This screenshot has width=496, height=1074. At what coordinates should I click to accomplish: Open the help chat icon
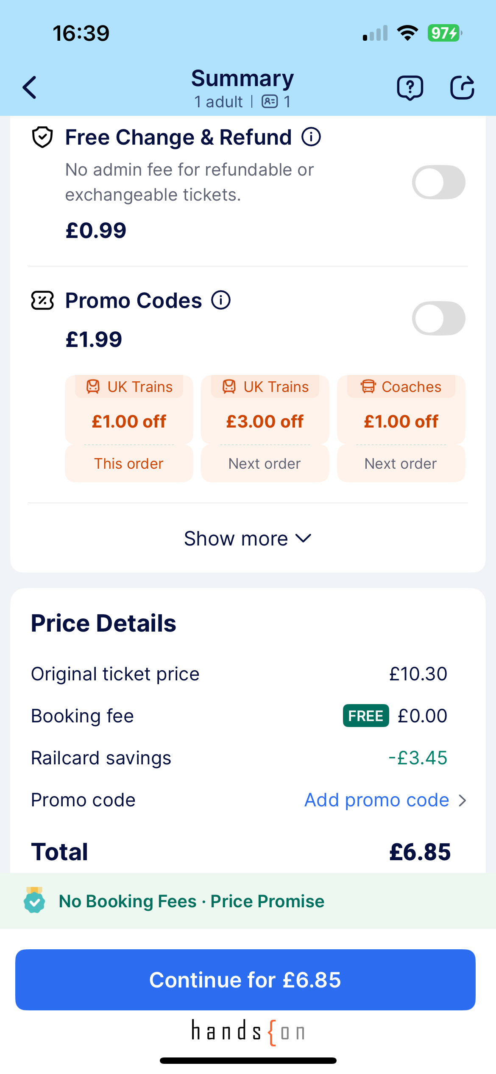[410, 88]
